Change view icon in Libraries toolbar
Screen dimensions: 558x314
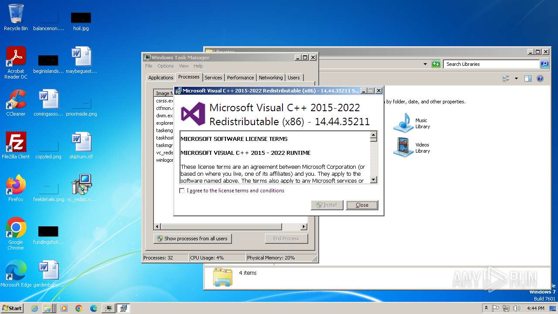(506, 78)
